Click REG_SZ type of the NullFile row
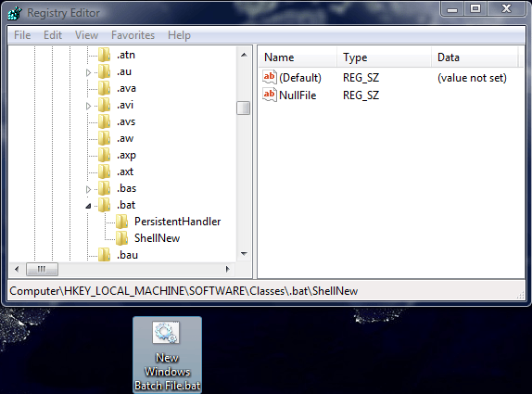Image resolution: width=532 pixels, height=394 pixels. pyautogui.click(x=361, y=95)
